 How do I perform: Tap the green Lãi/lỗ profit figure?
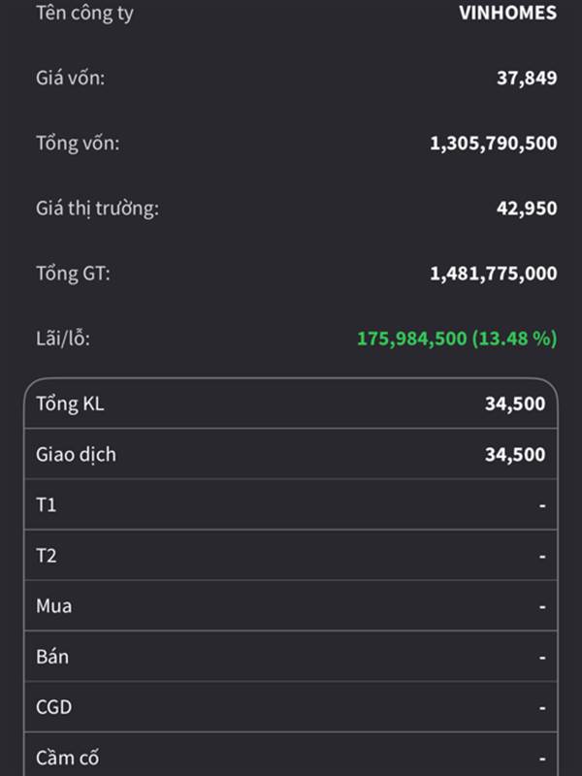click(457, 339)
